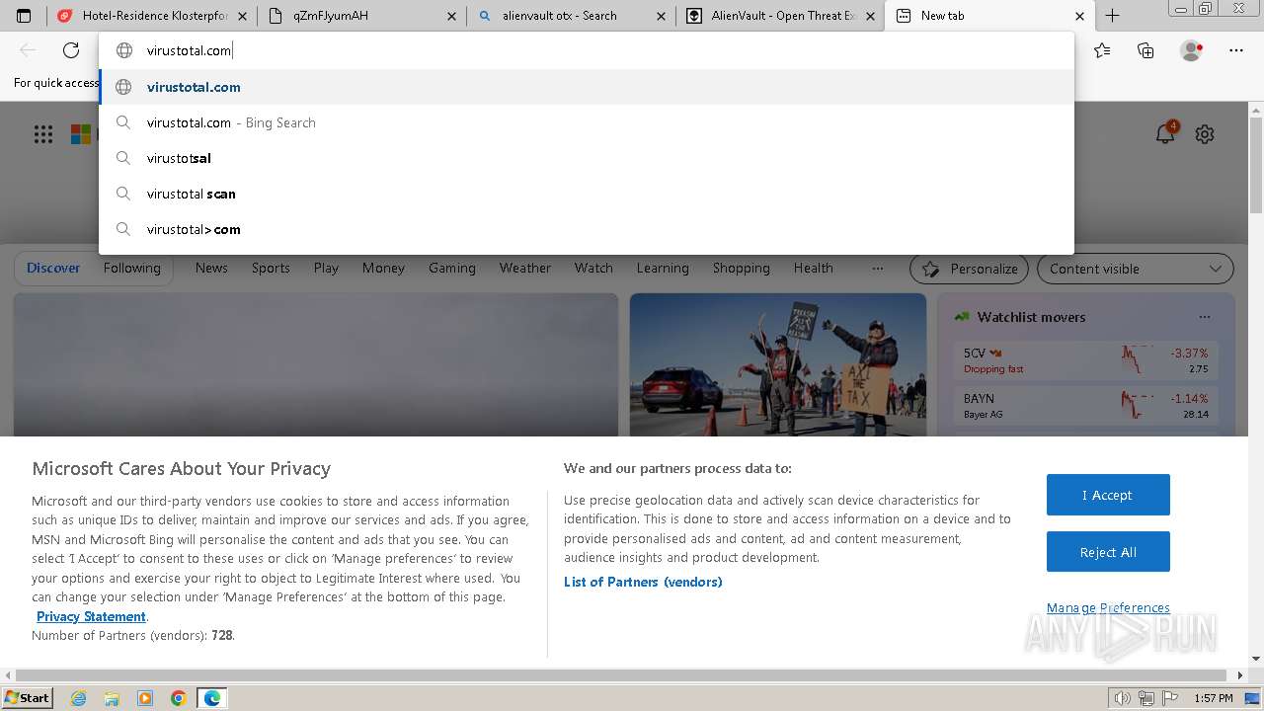Switch to the alienvault otx - Search tab
The image size is (1264, 711).
pyautogui.click(x=571, y=16)
